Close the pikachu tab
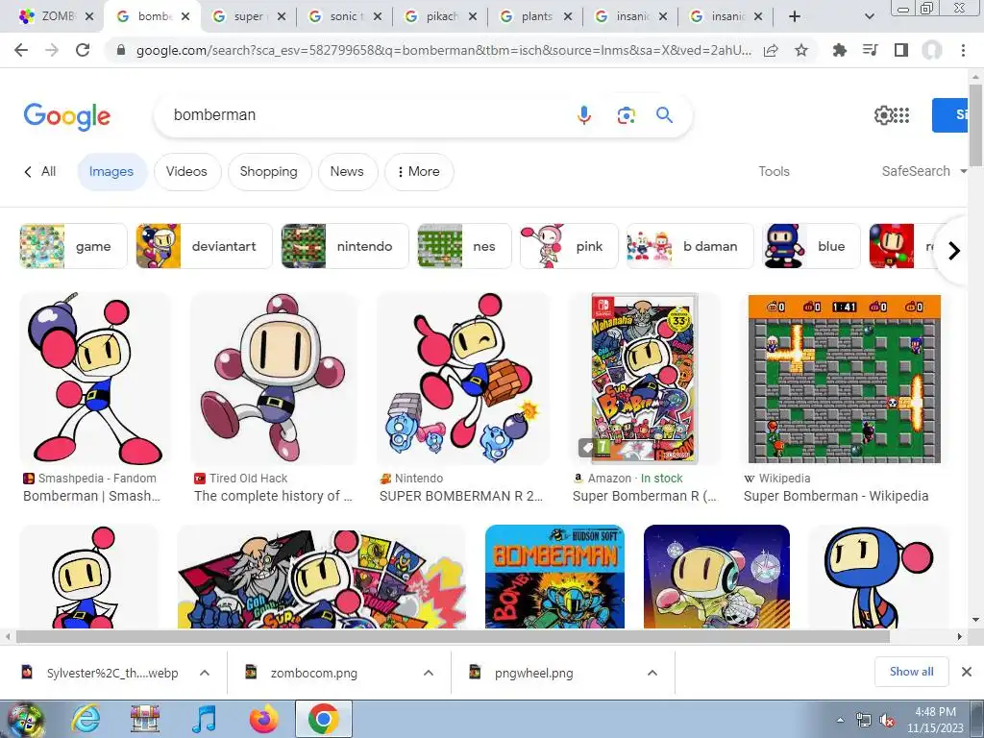The height and width of the screenshot is (738, 984). pyautogui.click(x=473, y=17)
